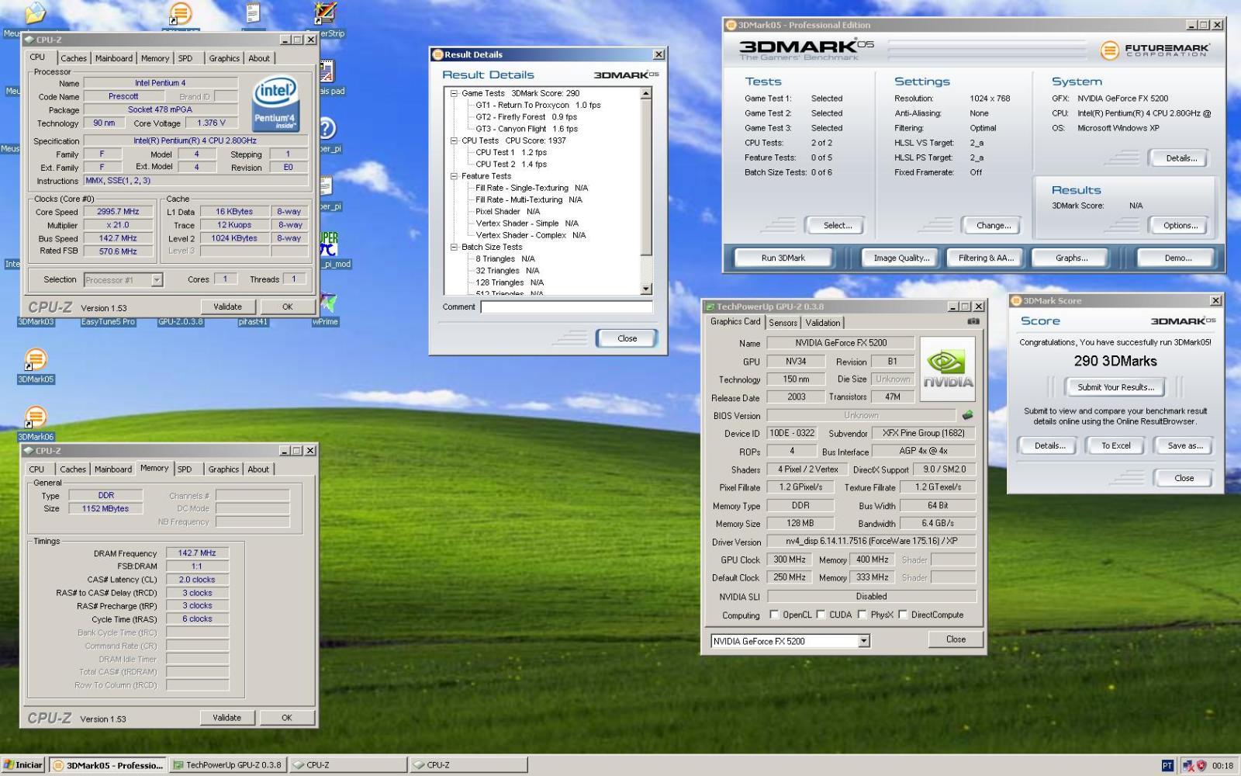Click the GPU-Z window title bar icon
The image size is (1241, 776).
pyautogui.click(x=710, y=307)
